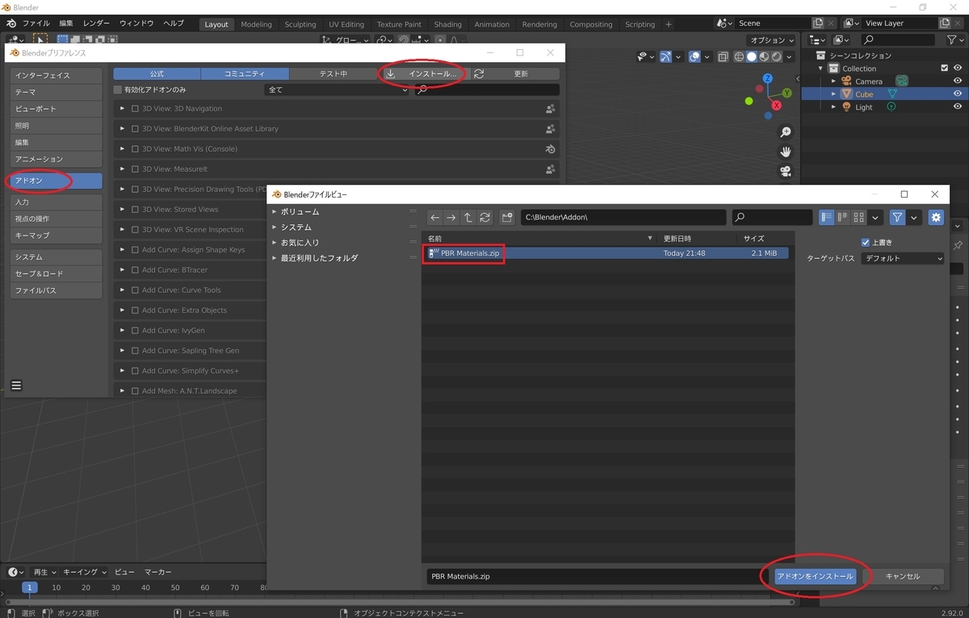
Task: Expand the 3D View: BlenderKit addon details
Action: pos(123,128)
